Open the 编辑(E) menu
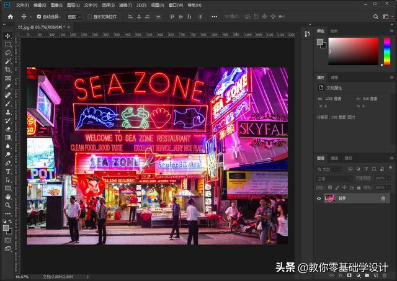 pos(40,5)
